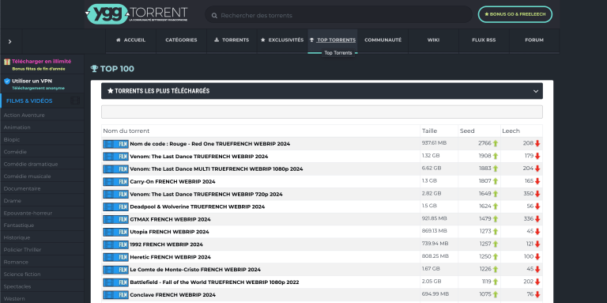This screenshot has width=607, height=303.
Task: Click the search magnifier icon
Action: pos(214,16)
